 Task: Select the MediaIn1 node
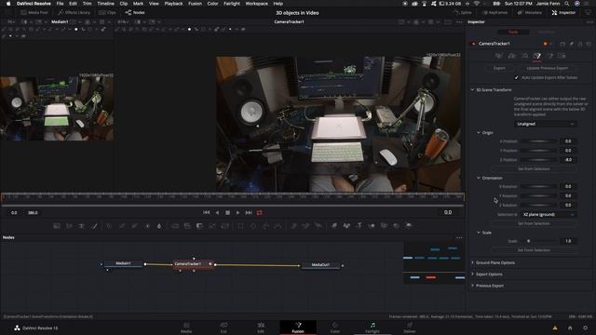(x=123, y=263)
